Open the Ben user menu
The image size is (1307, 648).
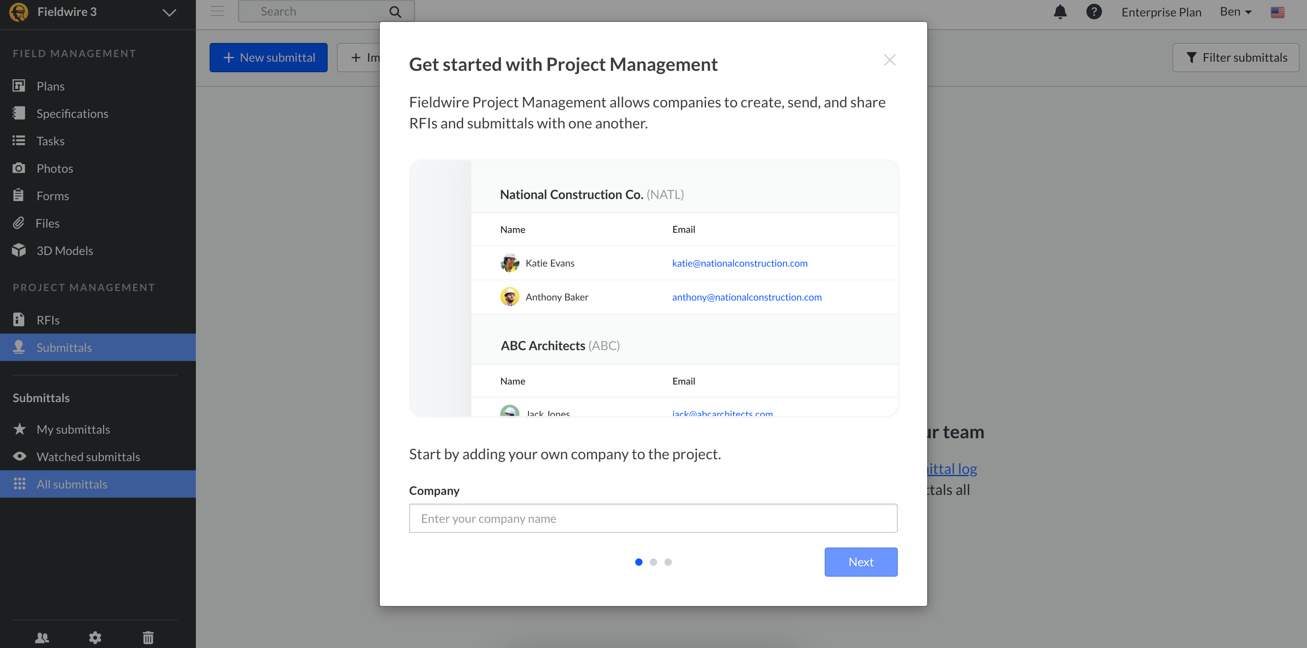1236,11
